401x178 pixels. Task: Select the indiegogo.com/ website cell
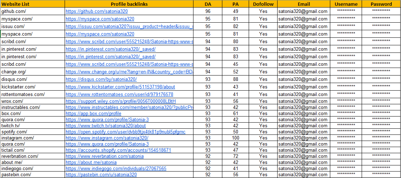pos(32,169)
